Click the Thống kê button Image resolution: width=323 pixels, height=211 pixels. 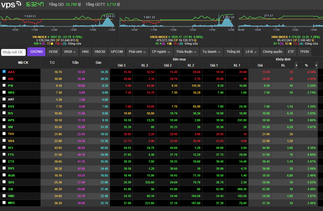tap(233, 52)
